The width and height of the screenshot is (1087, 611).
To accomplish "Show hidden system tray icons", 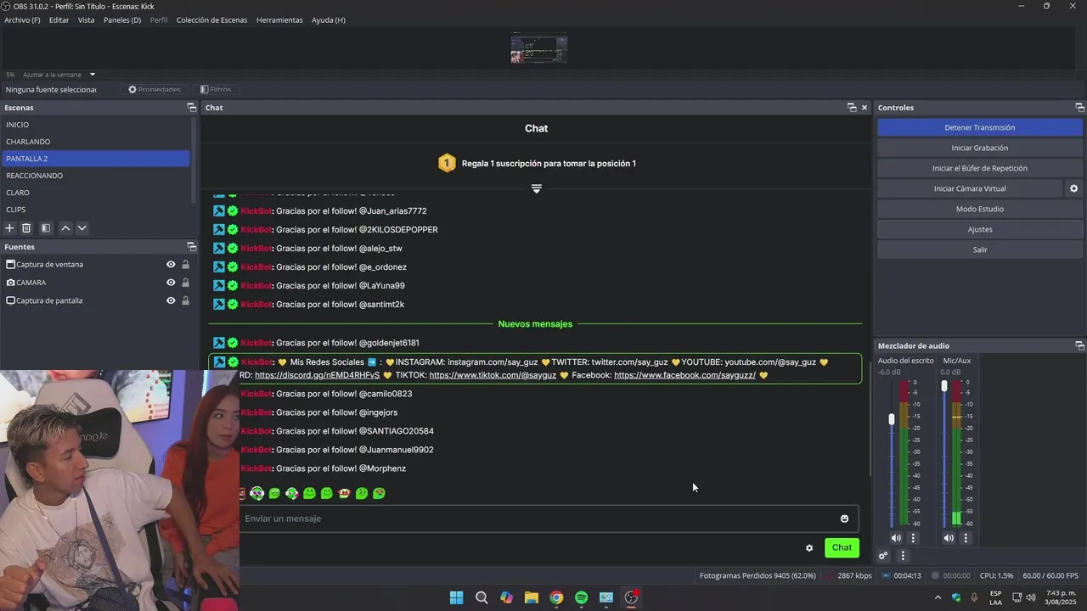I will [x=938, y=597].
